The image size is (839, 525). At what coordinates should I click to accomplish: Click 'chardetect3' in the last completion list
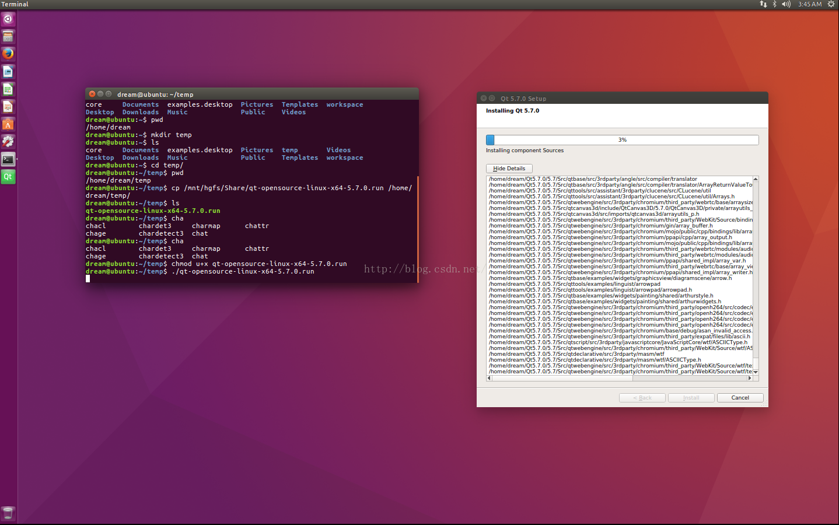click(161, 256)
